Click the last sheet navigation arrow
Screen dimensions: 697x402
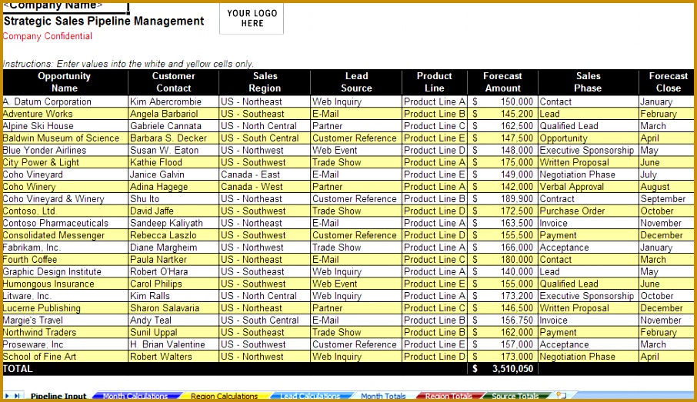coord(17,396)
